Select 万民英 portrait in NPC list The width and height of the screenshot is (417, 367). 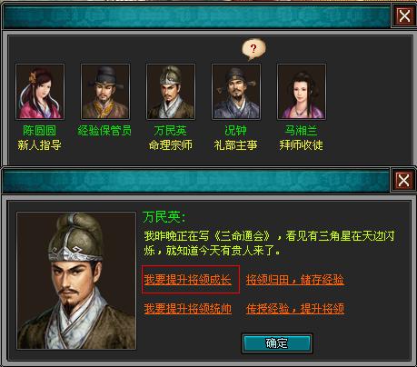tap(171, 92)
